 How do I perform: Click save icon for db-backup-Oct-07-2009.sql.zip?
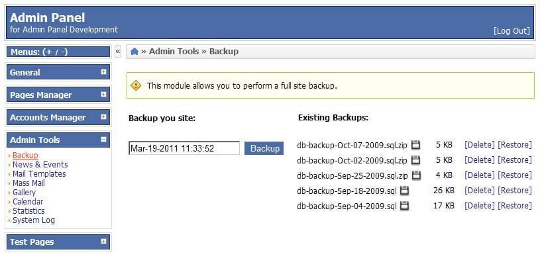(416, 145)
